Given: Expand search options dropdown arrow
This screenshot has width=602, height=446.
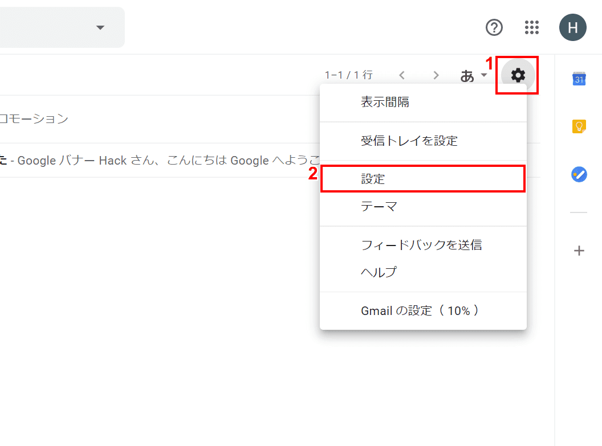Looking at the screenshot, I should 100,27.
